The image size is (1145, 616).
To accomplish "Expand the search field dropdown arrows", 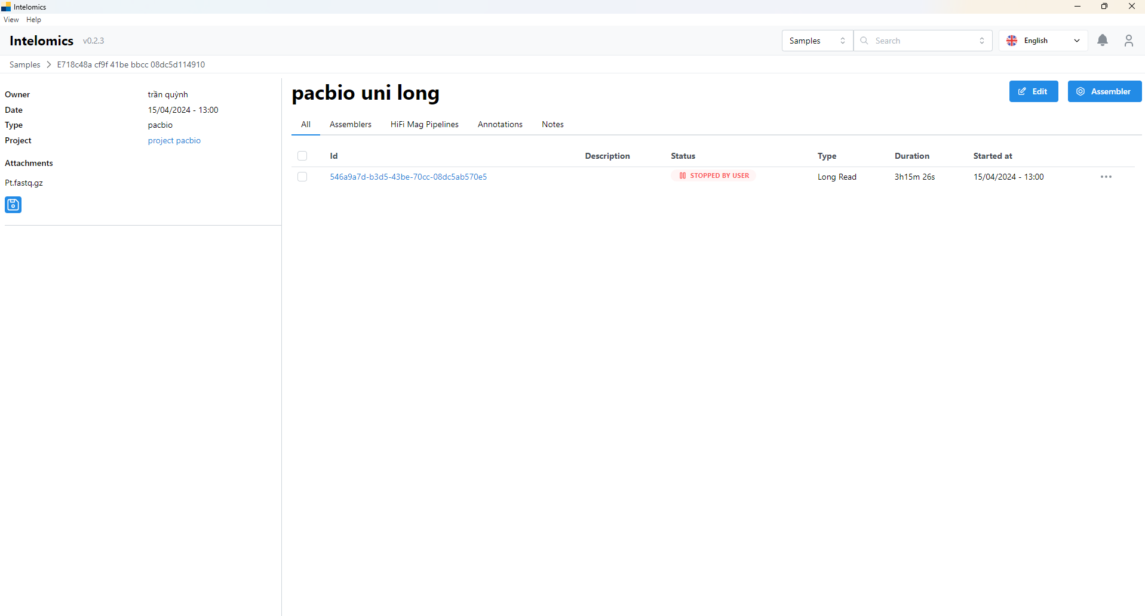I will [981, 41].
